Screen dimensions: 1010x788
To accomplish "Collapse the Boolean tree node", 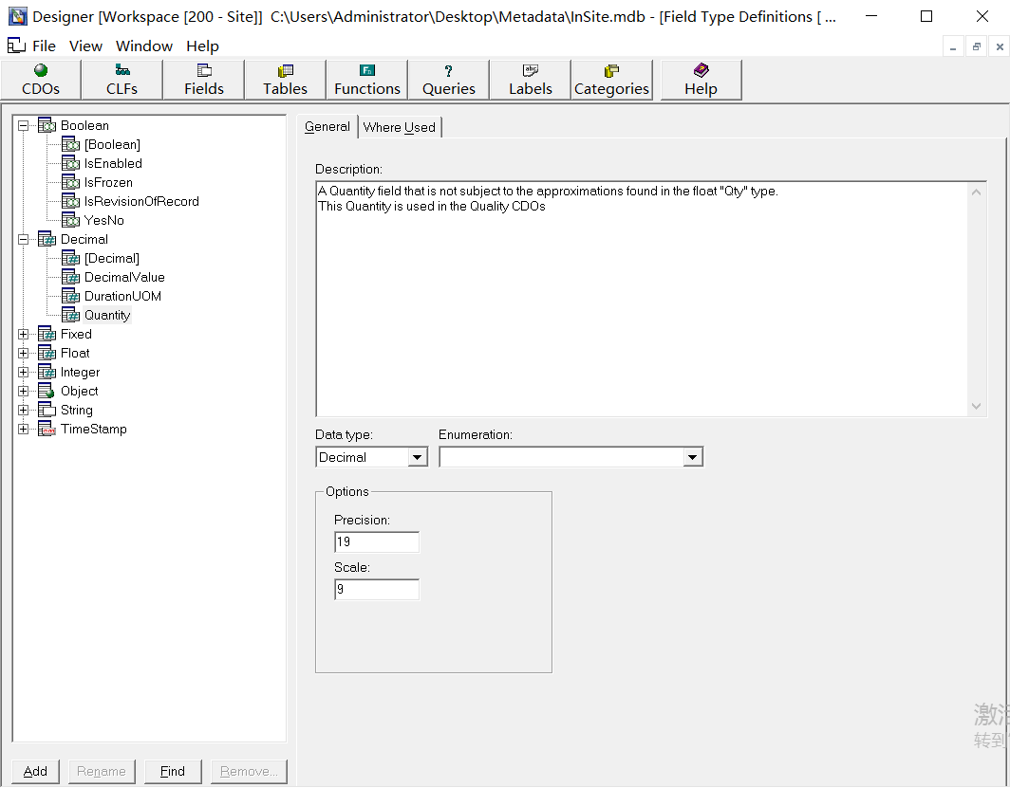I will [x=24, y=125].
